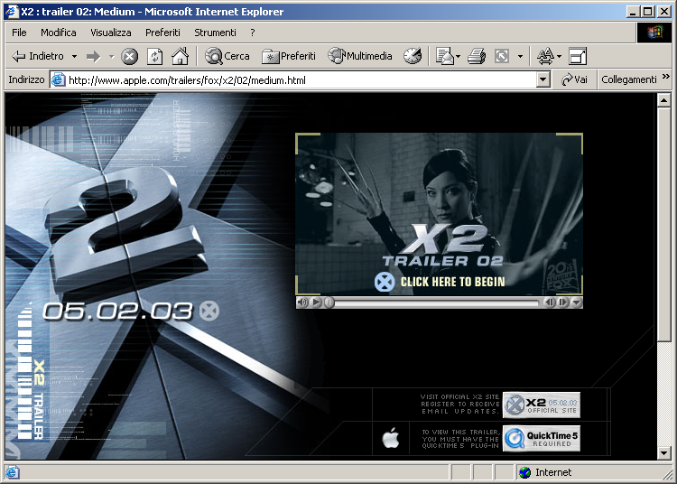This screenshot has height=484, width=677.
Task: Step backward one frame in QuickTime
Action: [549, 302]
